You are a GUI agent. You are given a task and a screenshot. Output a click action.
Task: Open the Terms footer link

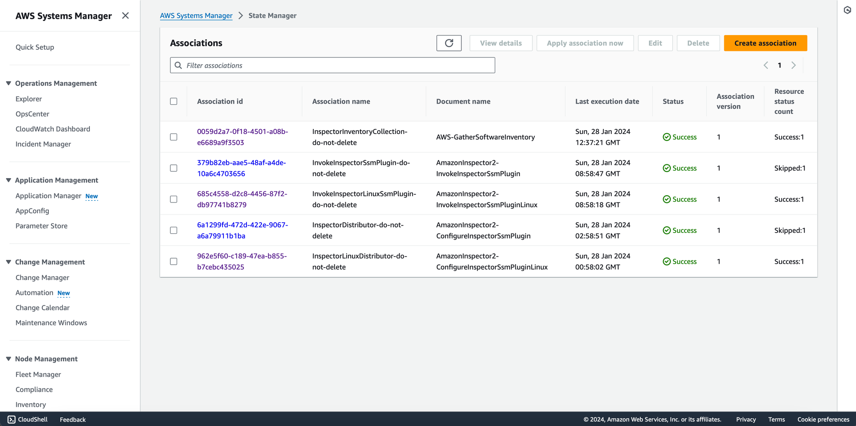pos(776,420)
